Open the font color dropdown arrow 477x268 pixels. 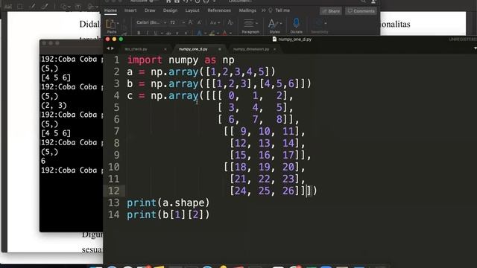coord(230,33)
